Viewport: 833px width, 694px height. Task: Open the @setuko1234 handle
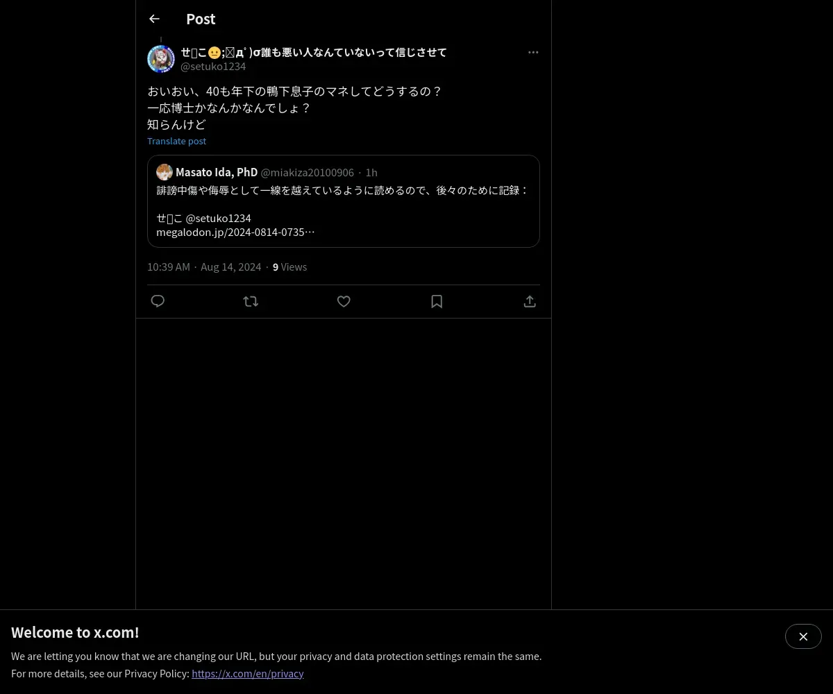(x=213, y=67)
